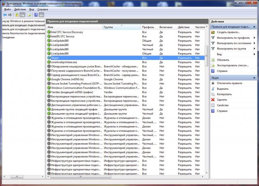
Task: Click the Вырезать scissors icon
Action: tap(213, 89)
